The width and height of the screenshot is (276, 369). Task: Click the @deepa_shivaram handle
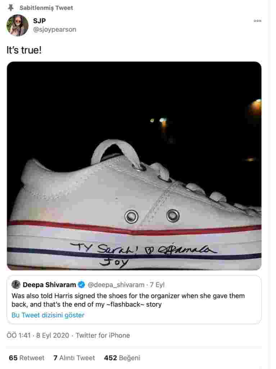click(116, 285)
